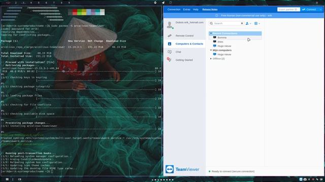The image size is (325, 182).
Task: Click the grid layout icon in bottom bar
Action: tap(7, 179)
